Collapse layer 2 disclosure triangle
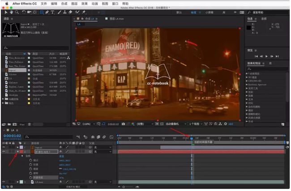The width and height of the screenshot is (291, 191). [18, 152]
